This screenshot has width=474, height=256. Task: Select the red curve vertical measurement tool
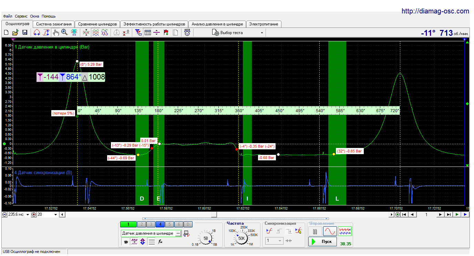pos(46,33)
